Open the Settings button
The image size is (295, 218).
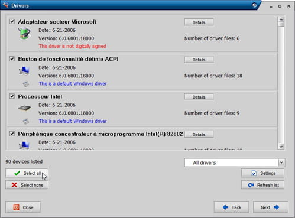[262, 173]
